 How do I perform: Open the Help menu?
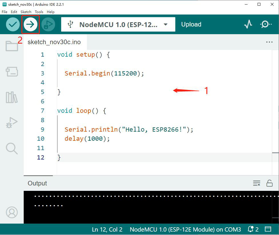coord(51,12)
